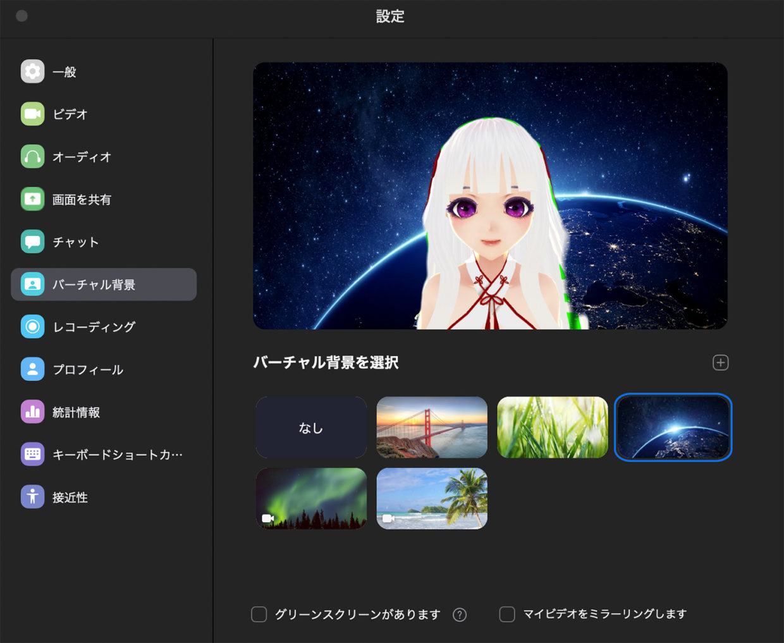Click the 設定 window title
The height and width of the screenshot is (643, 784).
click(390, 16)
